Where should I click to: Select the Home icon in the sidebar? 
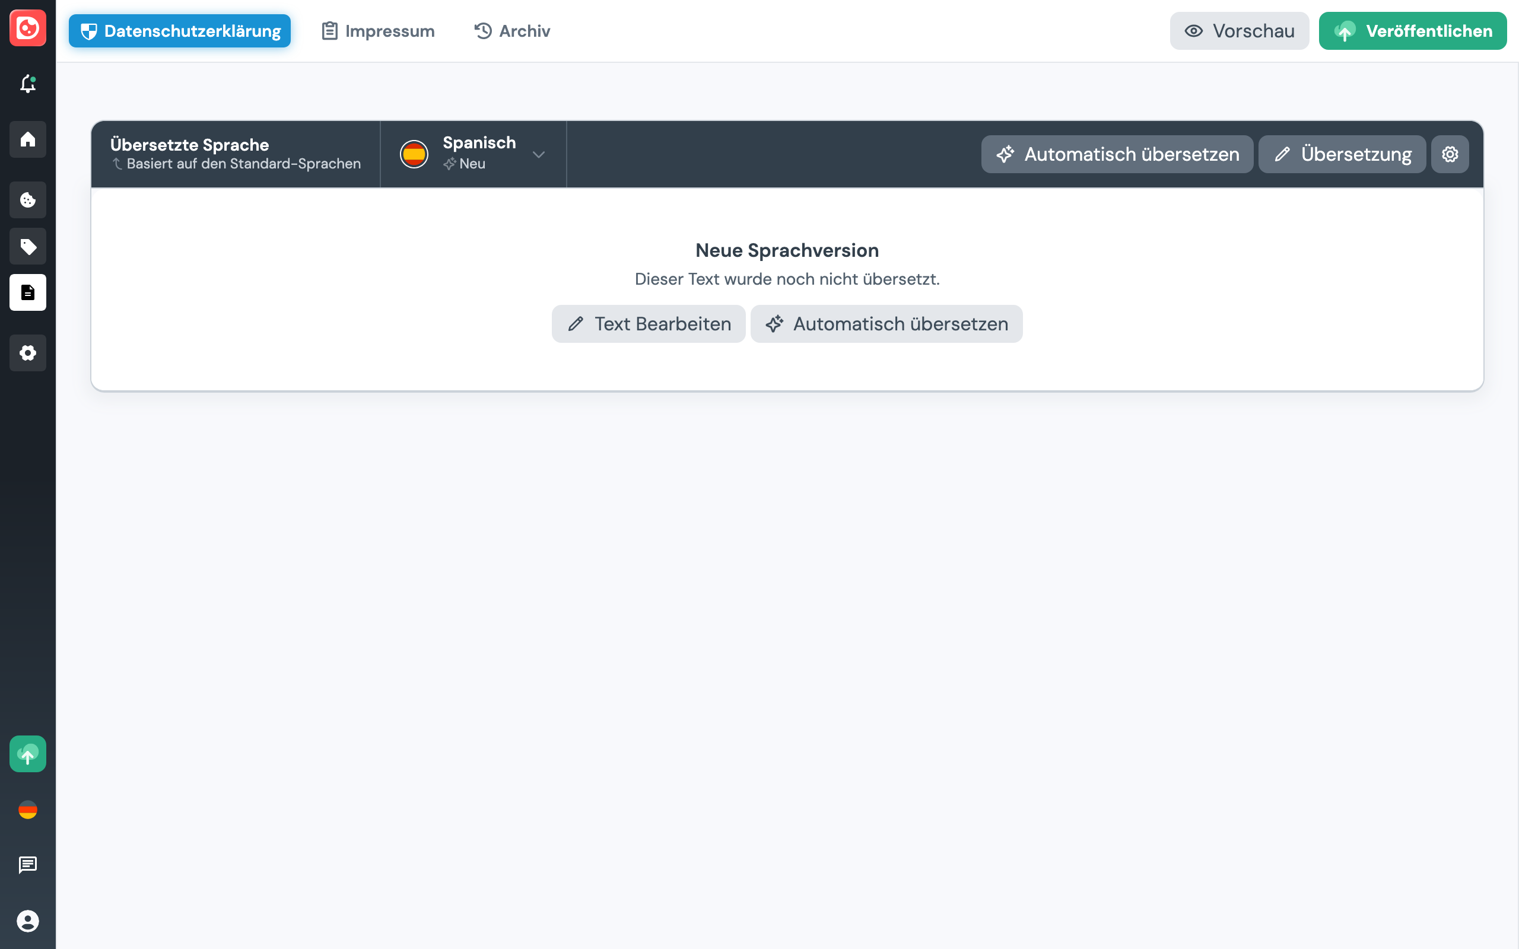(x=27, y=139)
